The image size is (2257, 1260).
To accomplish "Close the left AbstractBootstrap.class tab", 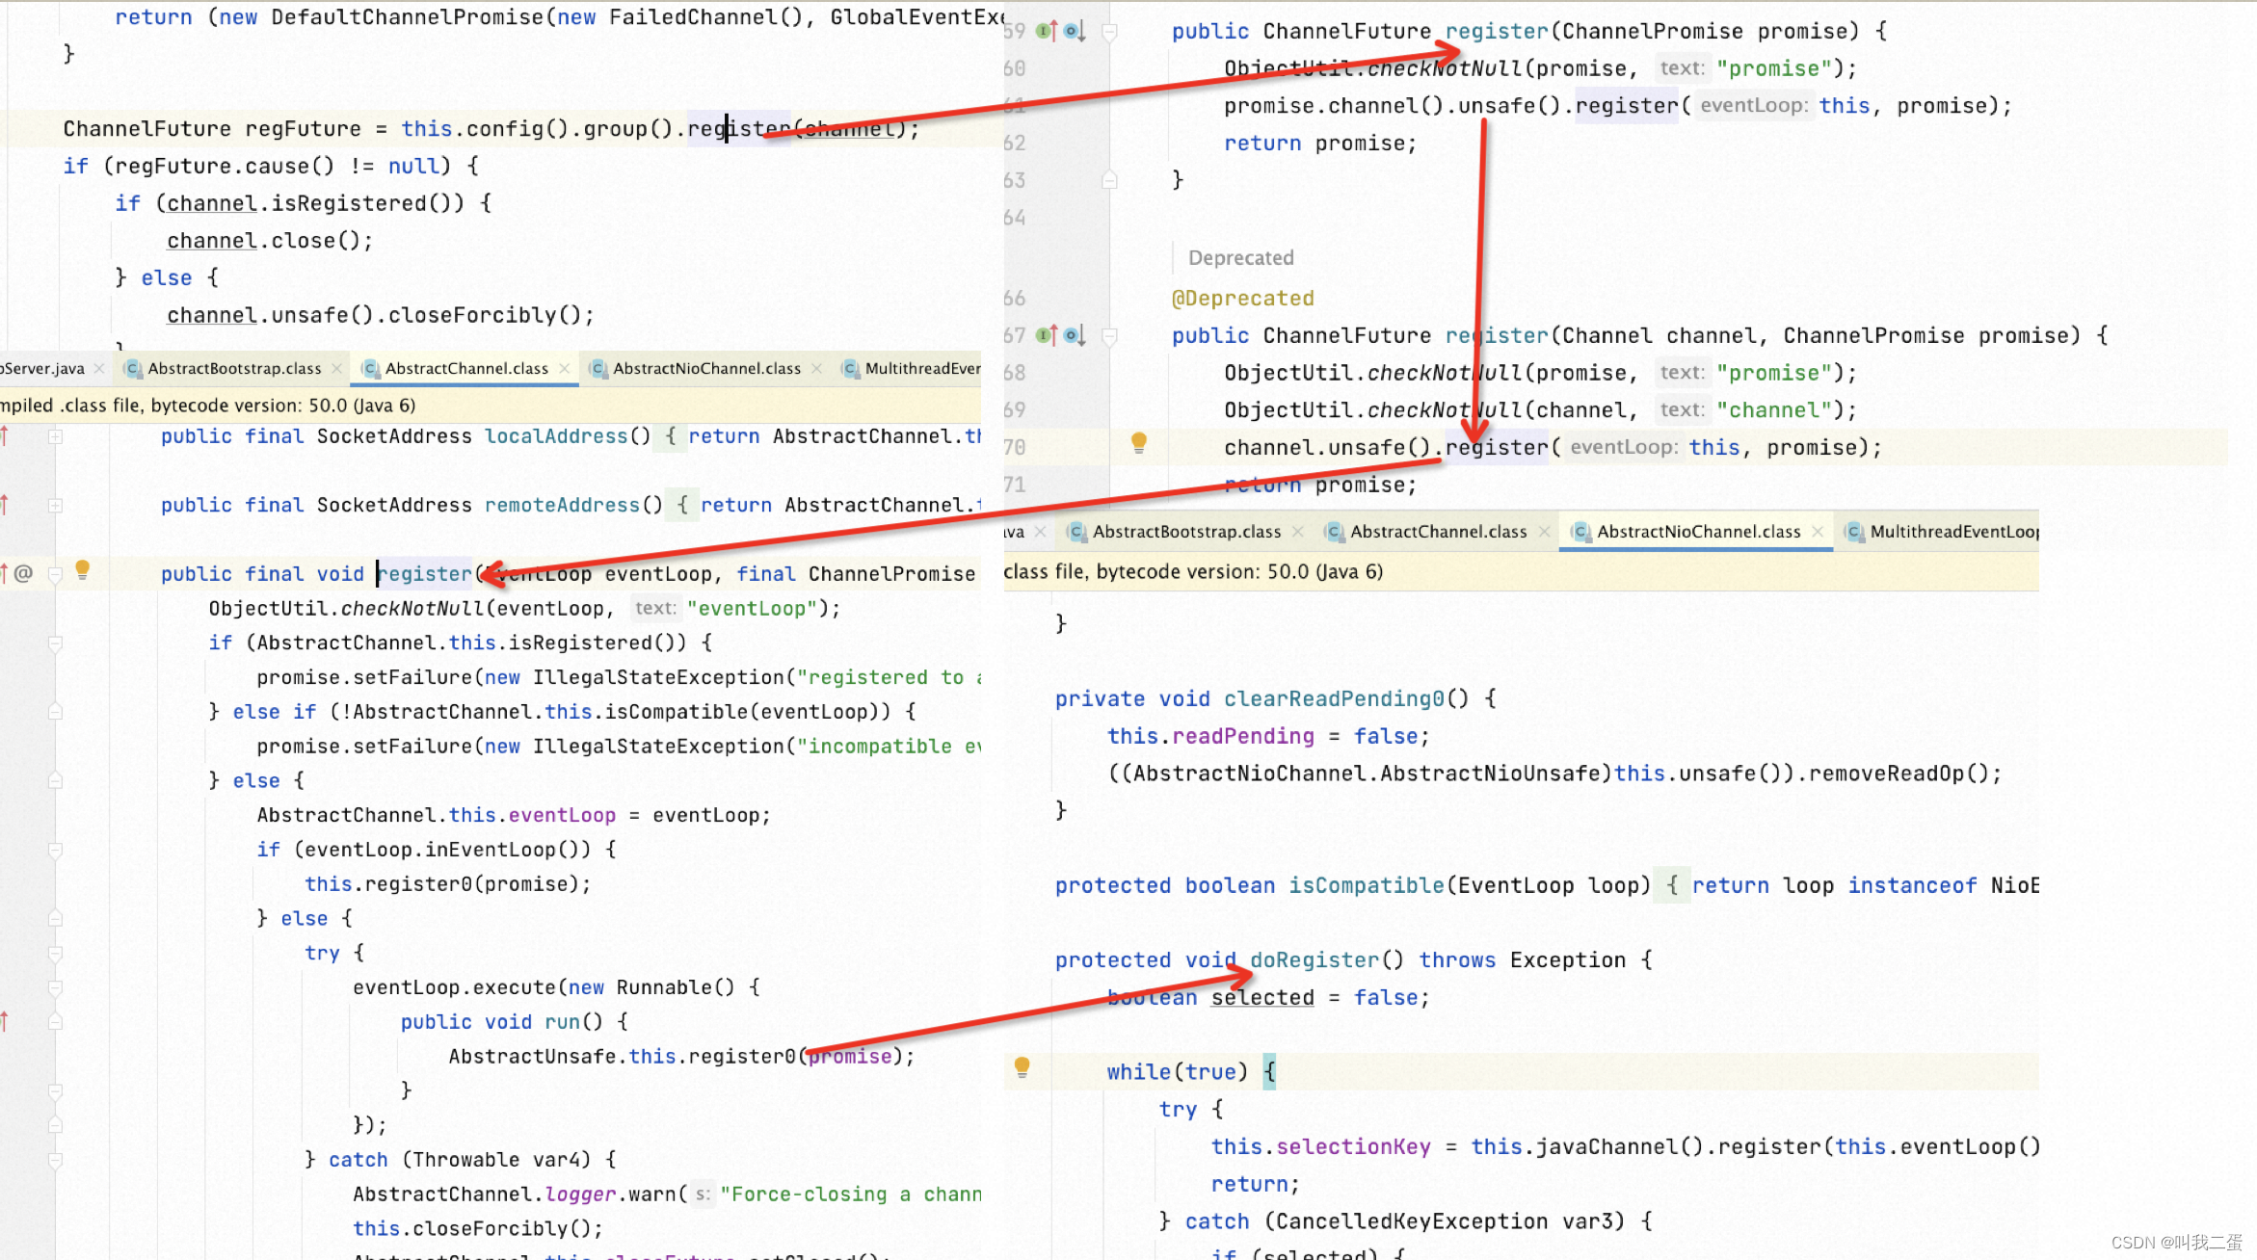I will pyautogui.click(x=336, y=369).
